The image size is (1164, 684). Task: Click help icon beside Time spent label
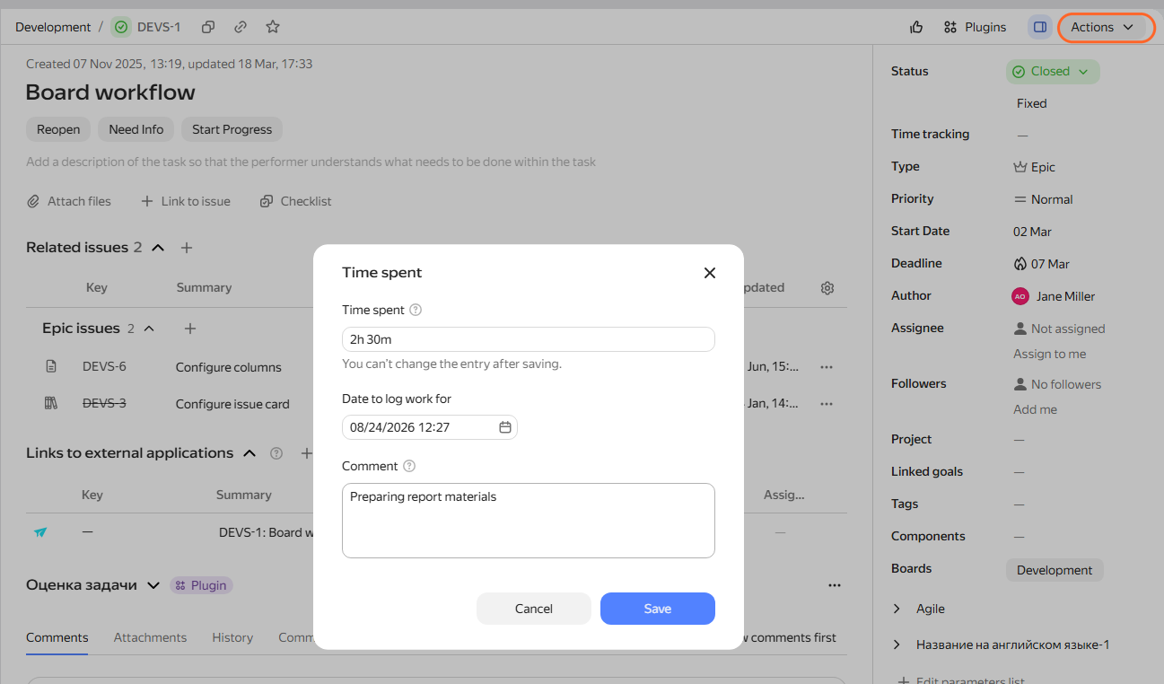pyautogui.click(x=416, y=310)
